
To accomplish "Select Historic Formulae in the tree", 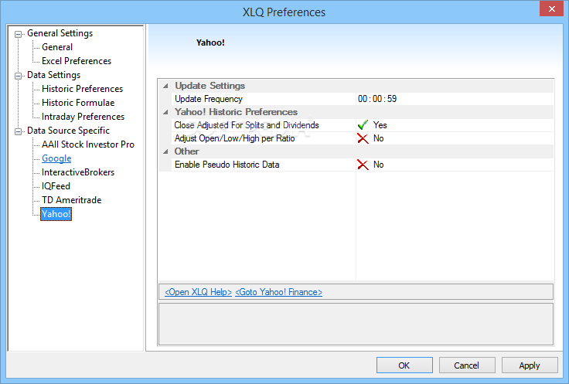I will [x=78, y=103].
